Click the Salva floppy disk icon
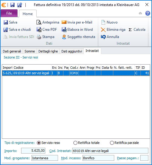 [5, 22]
